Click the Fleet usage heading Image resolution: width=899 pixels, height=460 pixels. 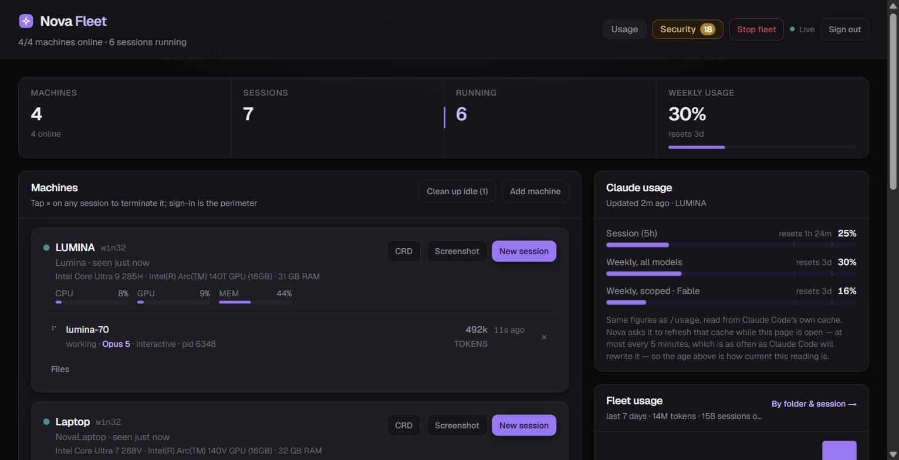click(634, 401)
